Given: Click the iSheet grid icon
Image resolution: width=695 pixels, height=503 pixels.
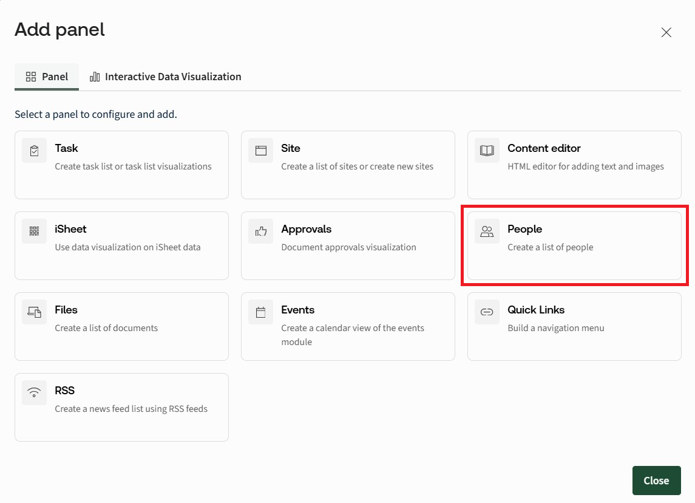Looking at the screenshot, I should pos(34,231).
